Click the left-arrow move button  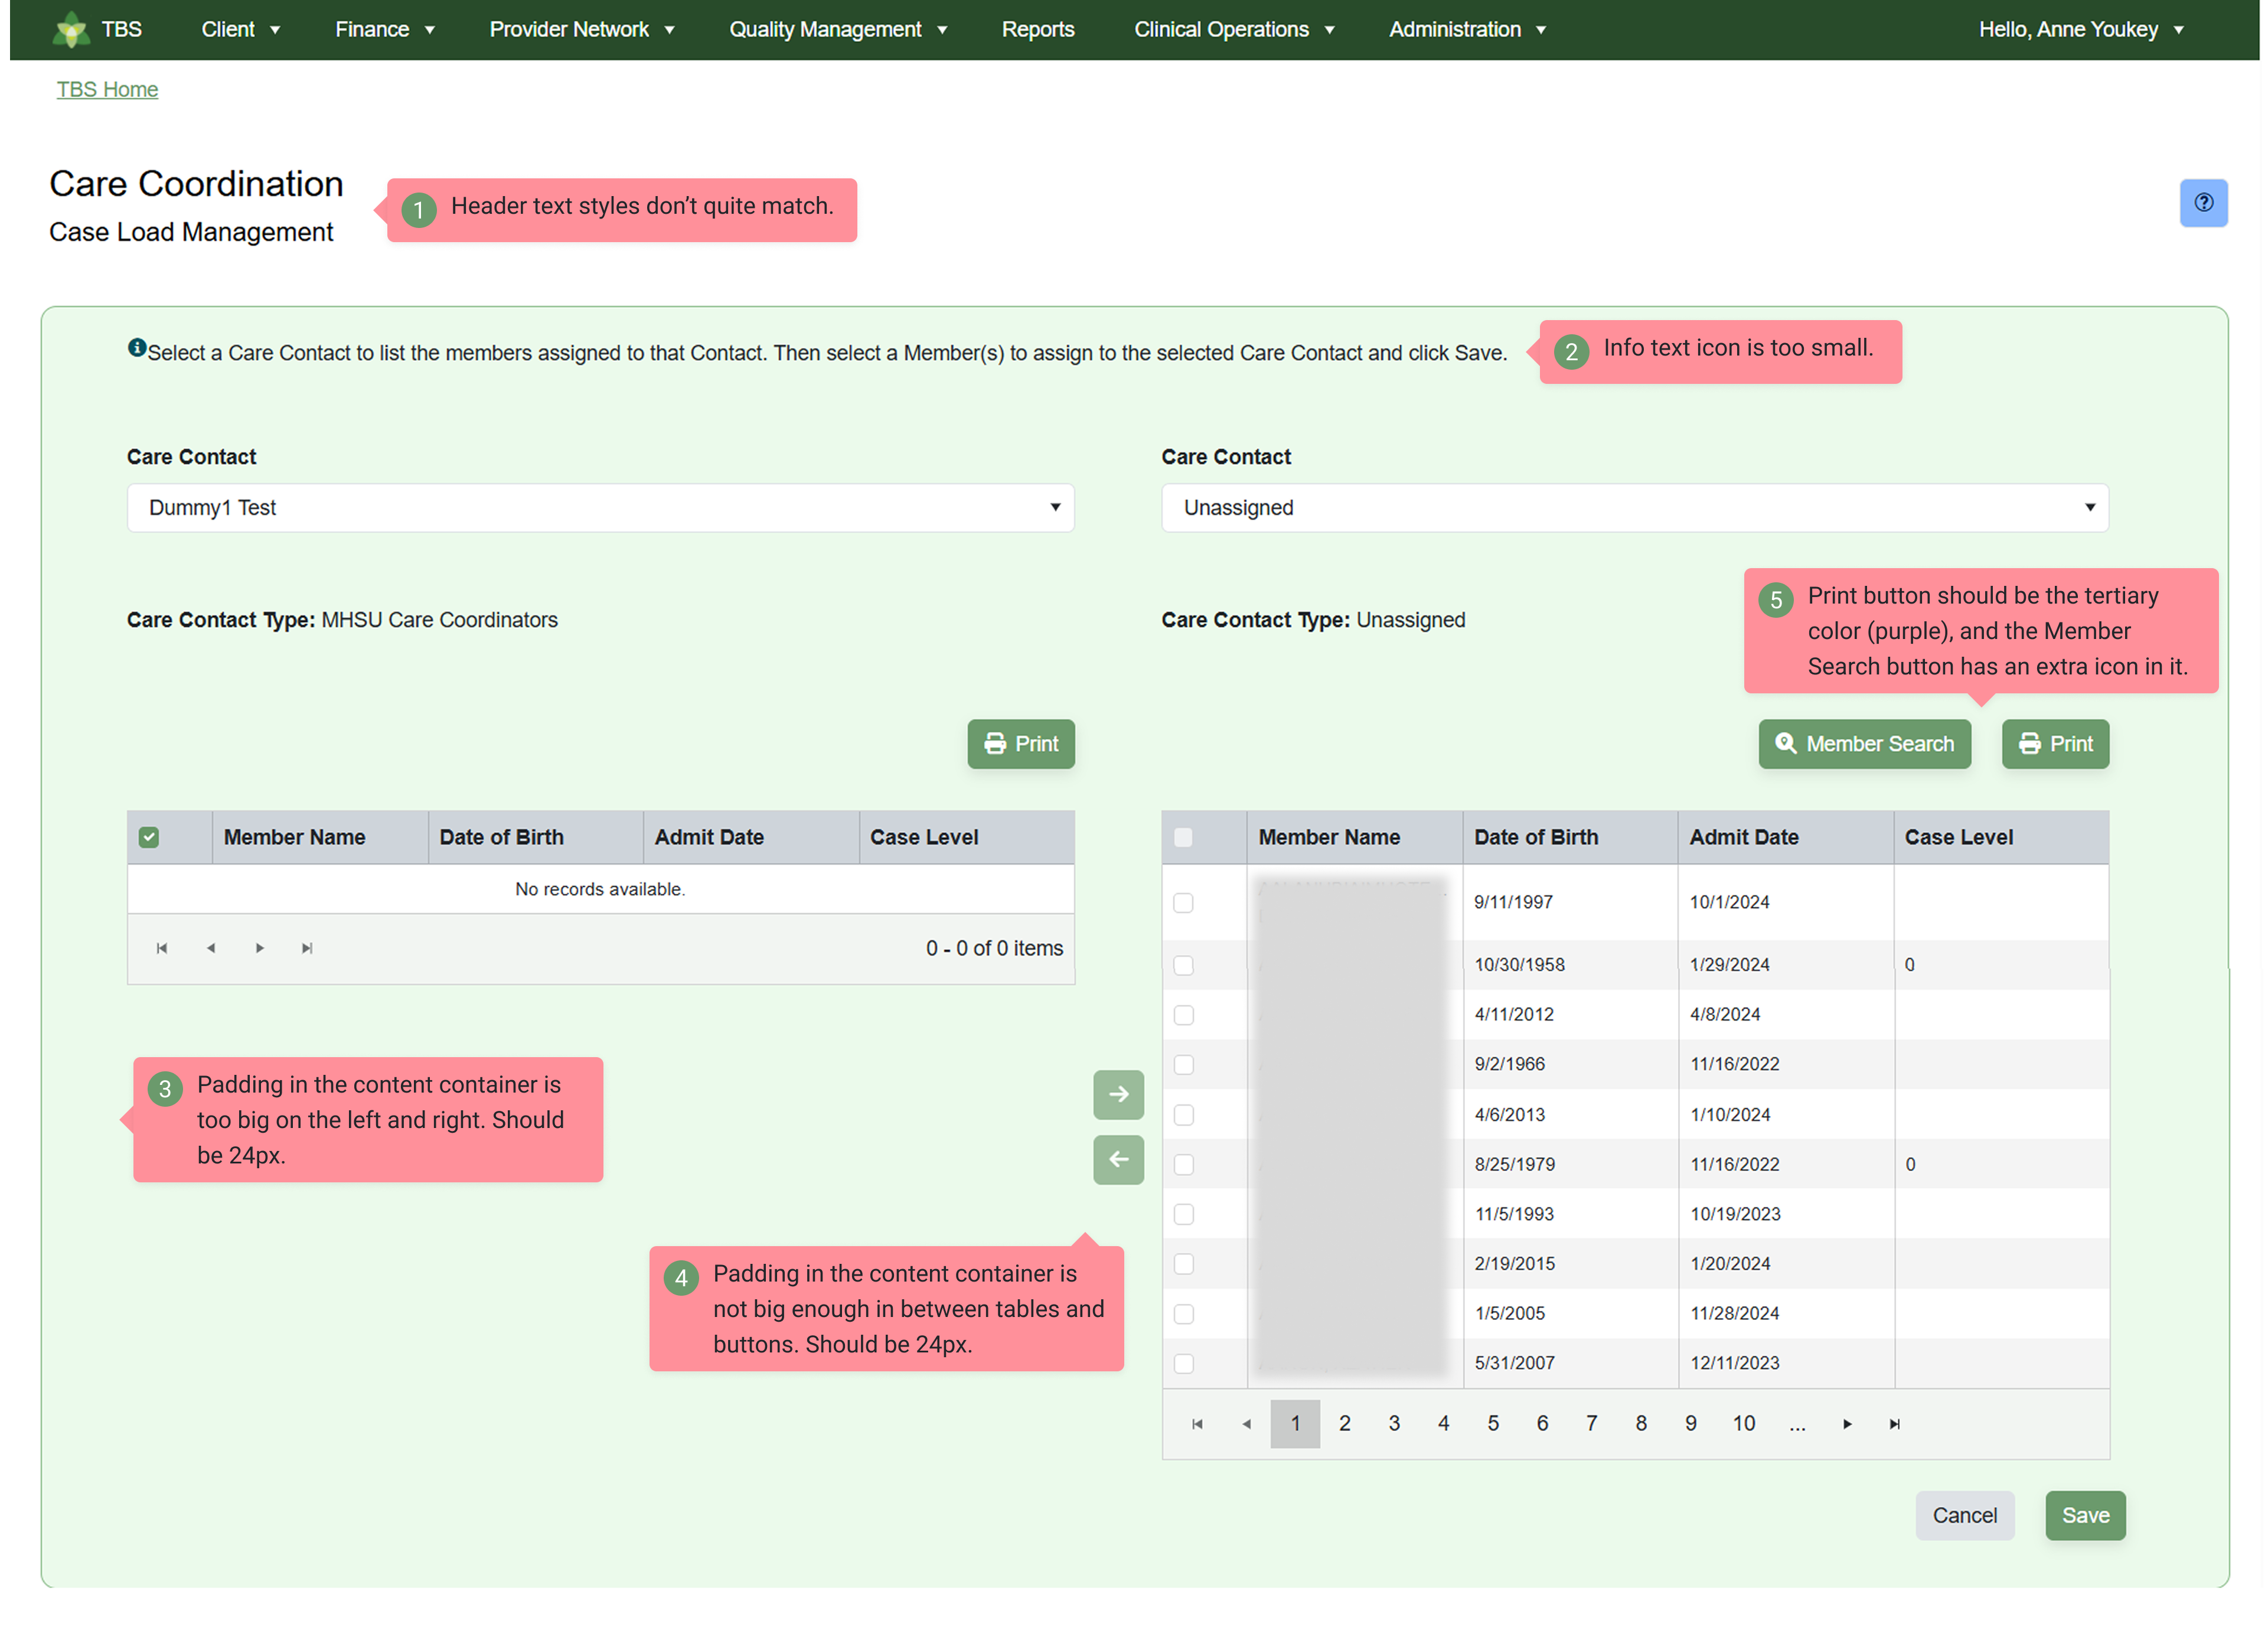[x=1118, y=1160]
